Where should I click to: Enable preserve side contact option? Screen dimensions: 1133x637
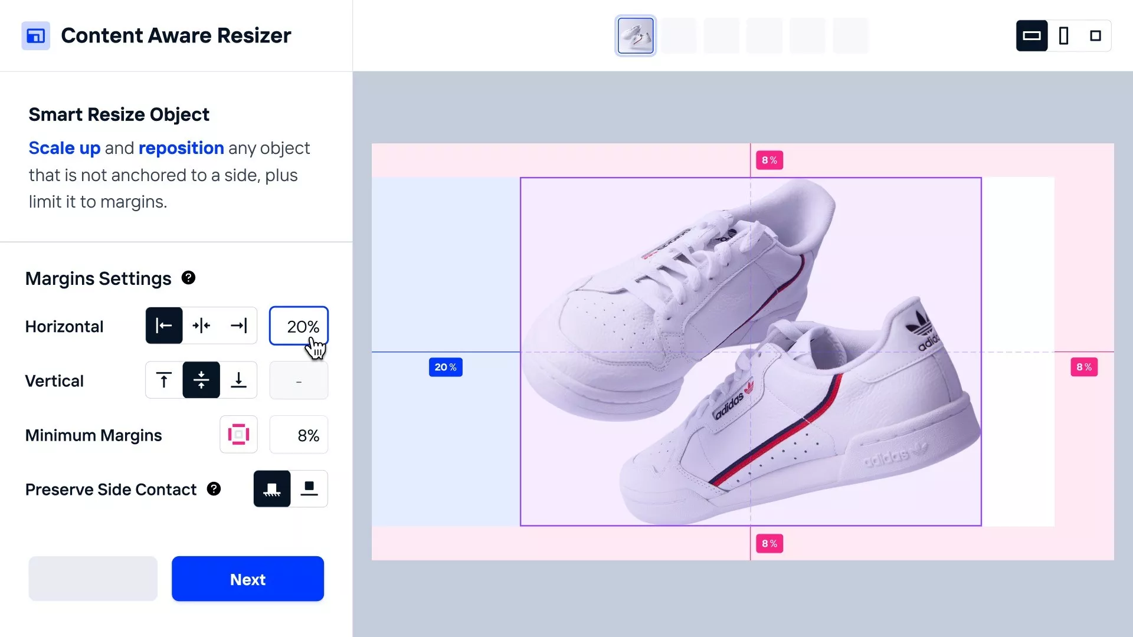click(272, 488)
